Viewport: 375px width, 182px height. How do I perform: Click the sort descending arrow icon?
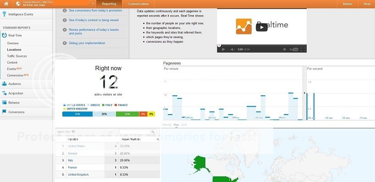(x=158, y=139)
